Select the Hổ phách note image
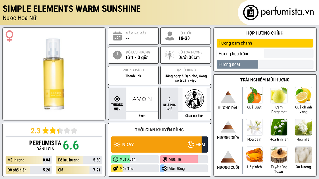 [x=254, y=155]
